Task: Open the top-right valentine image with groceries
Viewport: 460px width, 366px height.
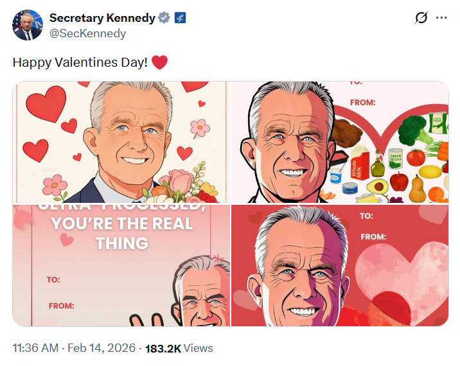Action: pyautogui.click(x=339, y=142)
